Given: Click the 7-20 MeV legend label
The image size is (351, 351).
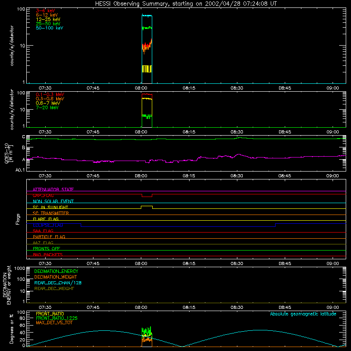Looking at the screenshot, I should coord(47,107).
